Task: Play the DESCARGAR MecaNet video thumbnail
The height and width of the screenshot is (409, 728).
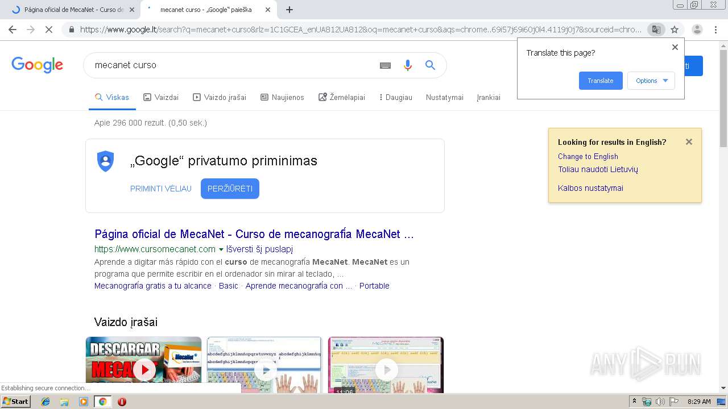Action: 143,365
